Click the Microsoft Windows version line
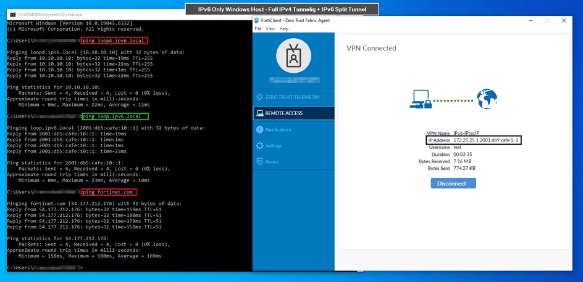This screenshot has width=583, height=282. pyautogui.click(x=70, y=23)
